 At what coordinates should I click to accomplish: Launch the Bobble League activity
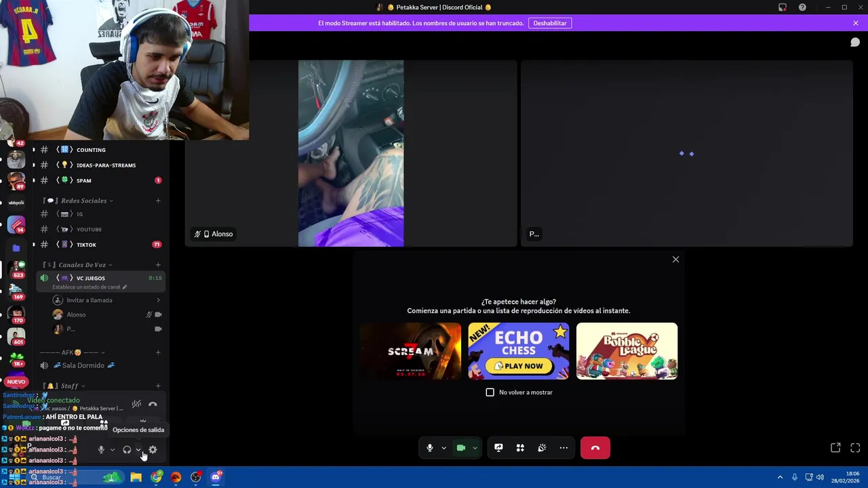pyautogui.click(x=627, y=351)
